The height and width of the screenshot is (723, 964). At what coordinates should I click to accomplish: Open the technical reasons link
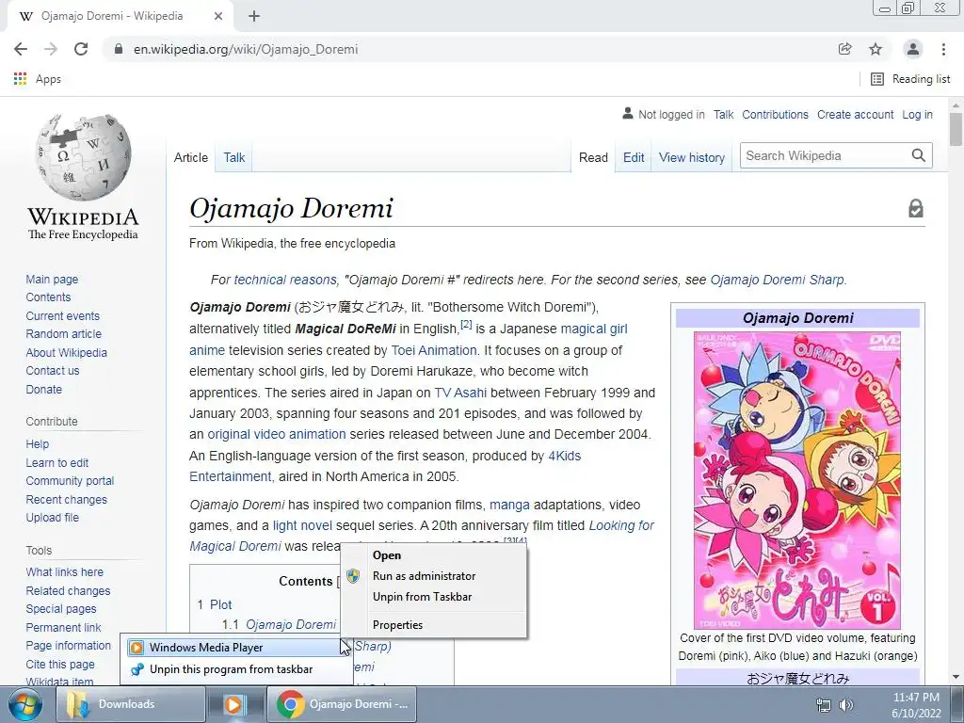pyautogui.click(x=285, y=280)
